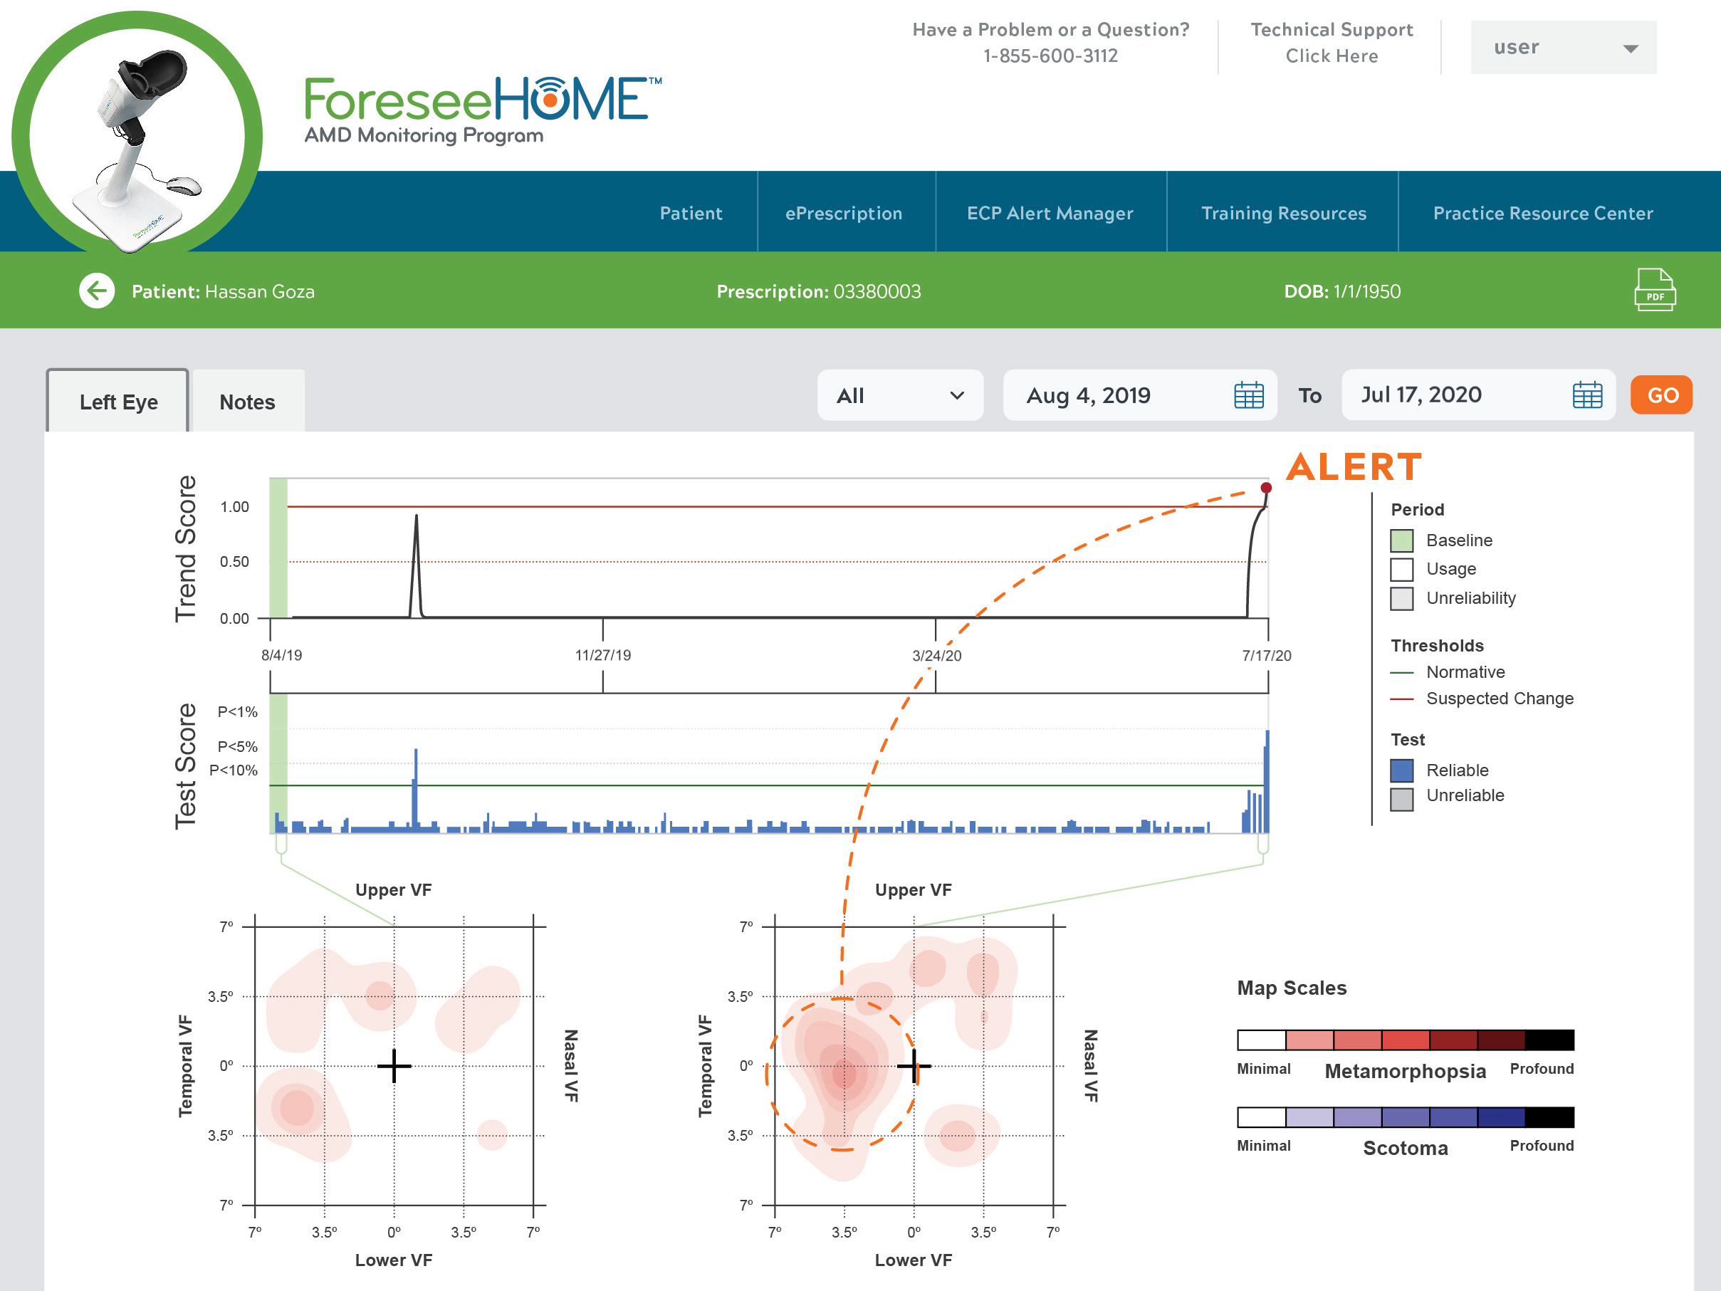
Task: Click the right calendar icon for end date
Action: (1588, 394)
